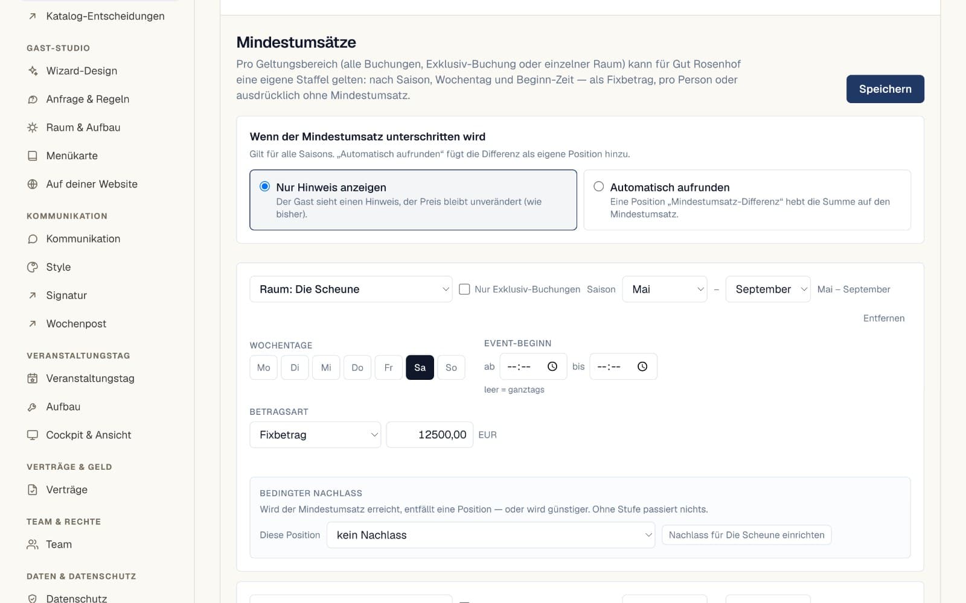Click the globe icon for Auf deiner Website

coord(33,184)
